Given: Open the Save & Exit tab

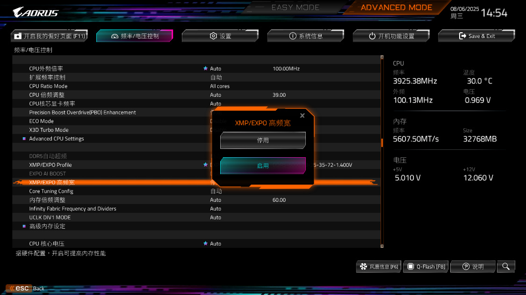Looking at the screenshot, I should pyautogui.click(x=476, y=36).
